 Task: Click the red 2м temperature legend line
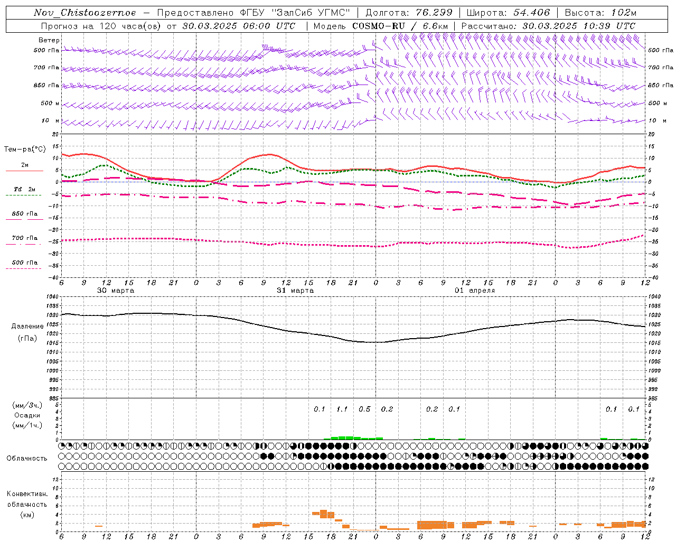tap(24, 171)
